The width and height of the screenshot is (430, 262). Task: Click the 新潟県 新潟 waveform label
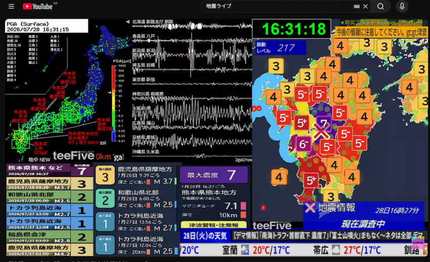144,51
